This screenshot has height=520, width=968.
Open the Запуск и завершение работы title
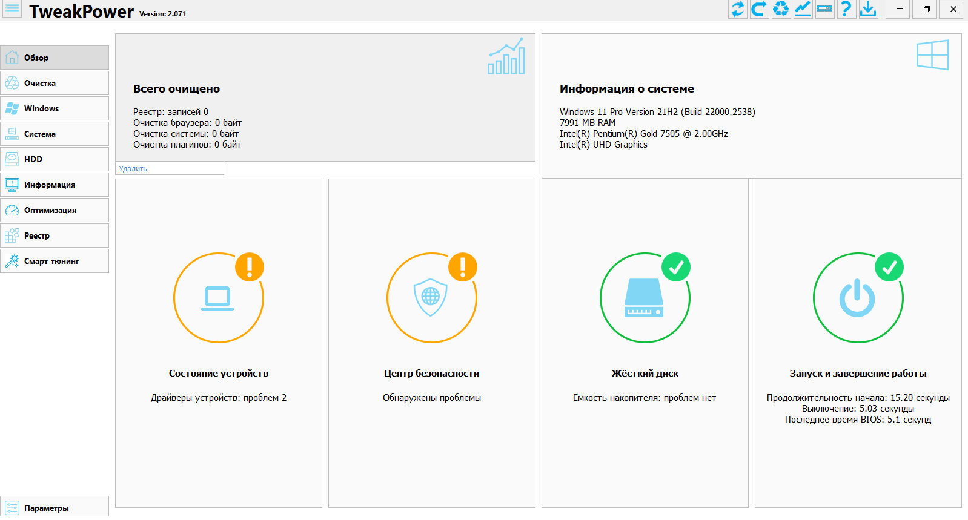858,374
